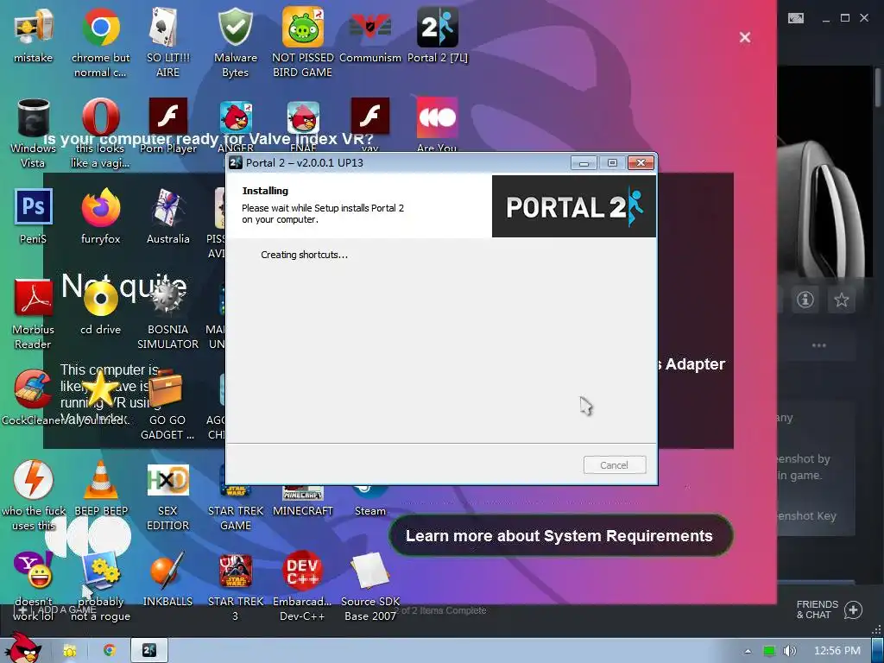Select the gold star desktop icon

(x=100, y=389)
